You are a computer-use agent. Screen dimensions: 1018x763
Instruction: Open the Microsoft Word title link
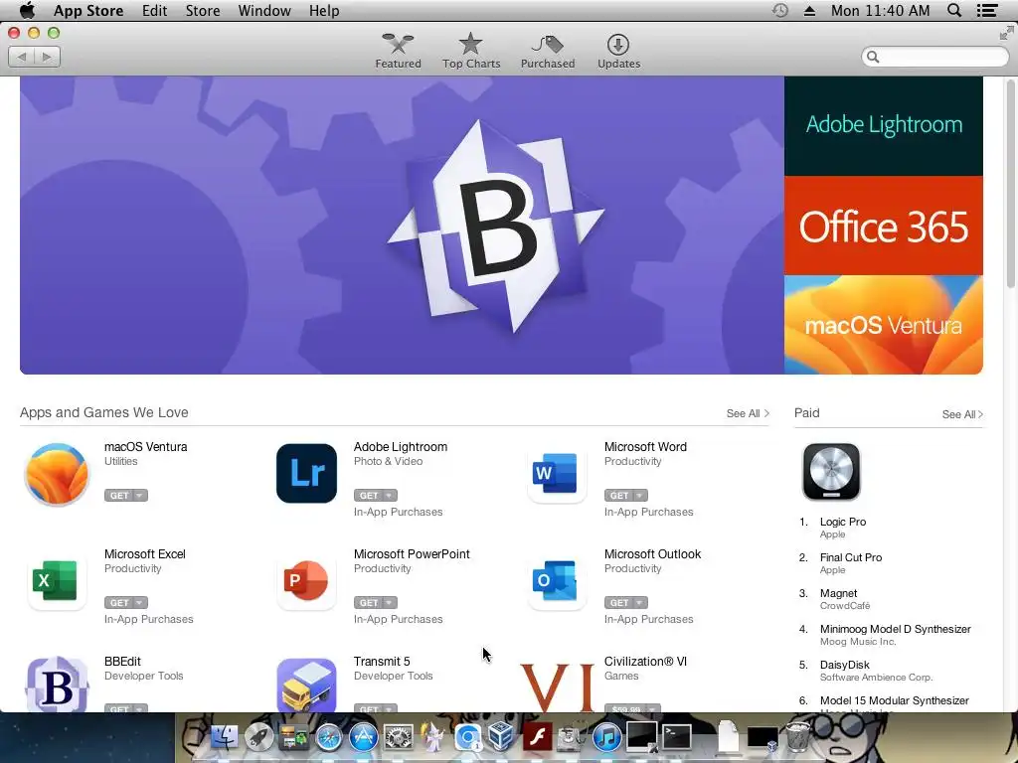[645, 447]
